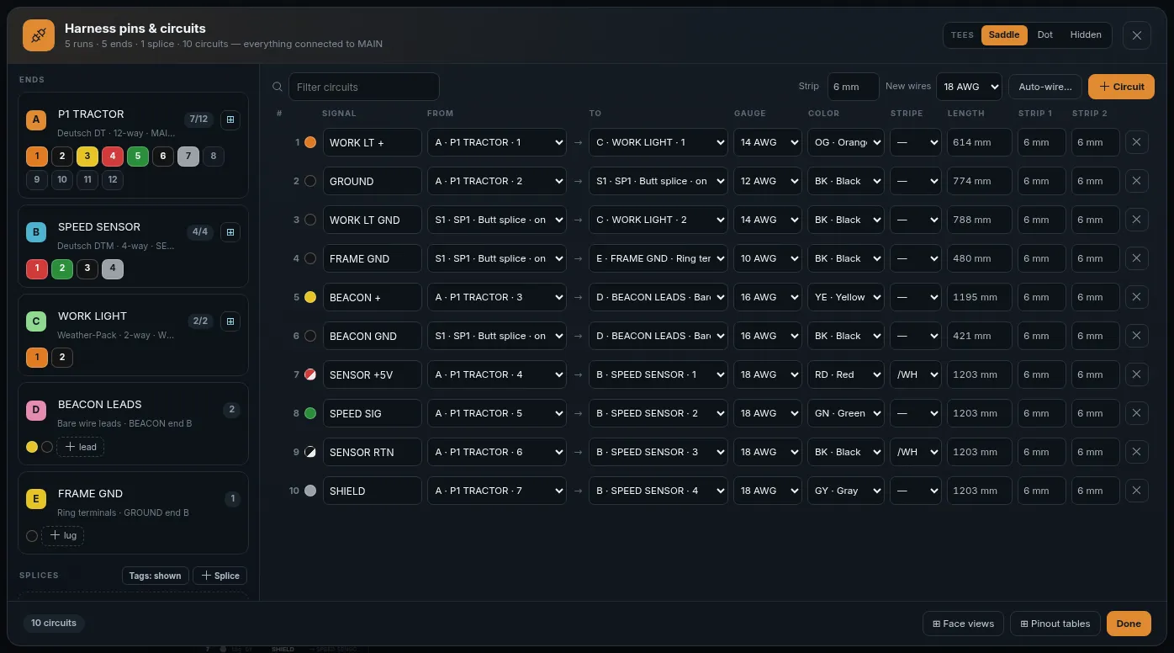The image size is (1174, 653).
Task: Delete the SENSOR +5V circuit row
Action: point(1136,374)
